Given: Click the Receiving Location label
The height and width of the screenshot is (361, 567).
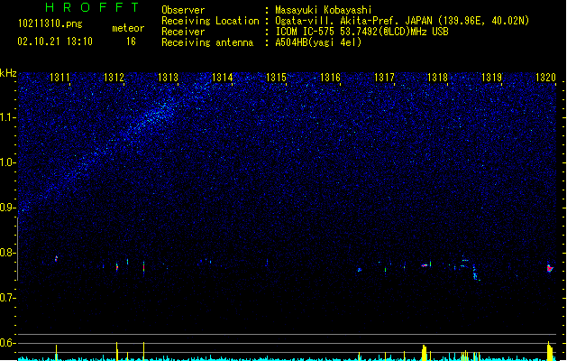Looking at the screenshot, I should [210, 21].
